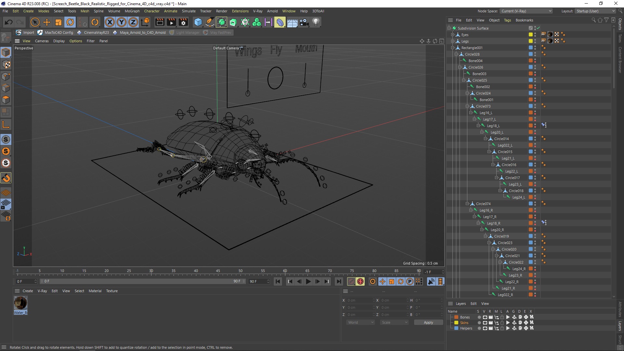Viewport: 624px width, 351px height.
Task: Open the Scale mode dropdown
Action: coord(394,322)
